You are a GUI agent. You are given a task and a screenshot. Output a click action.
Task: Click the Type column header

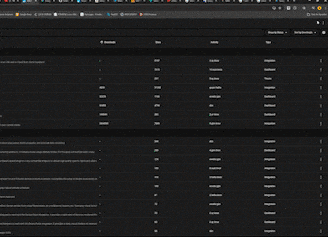(268, 42)
